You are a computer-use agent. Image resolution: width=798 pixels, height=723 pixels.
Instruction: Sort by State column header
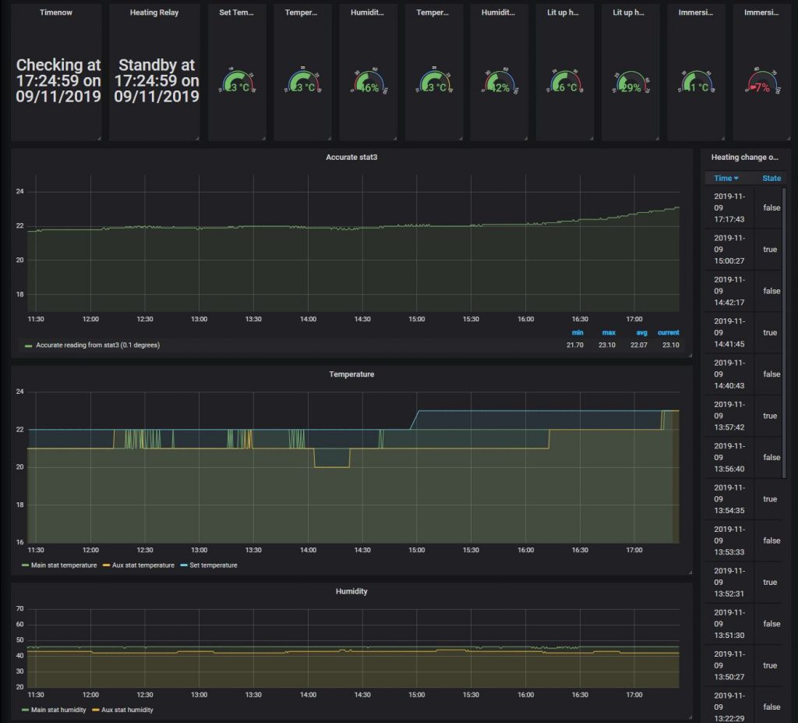[771, 179]
